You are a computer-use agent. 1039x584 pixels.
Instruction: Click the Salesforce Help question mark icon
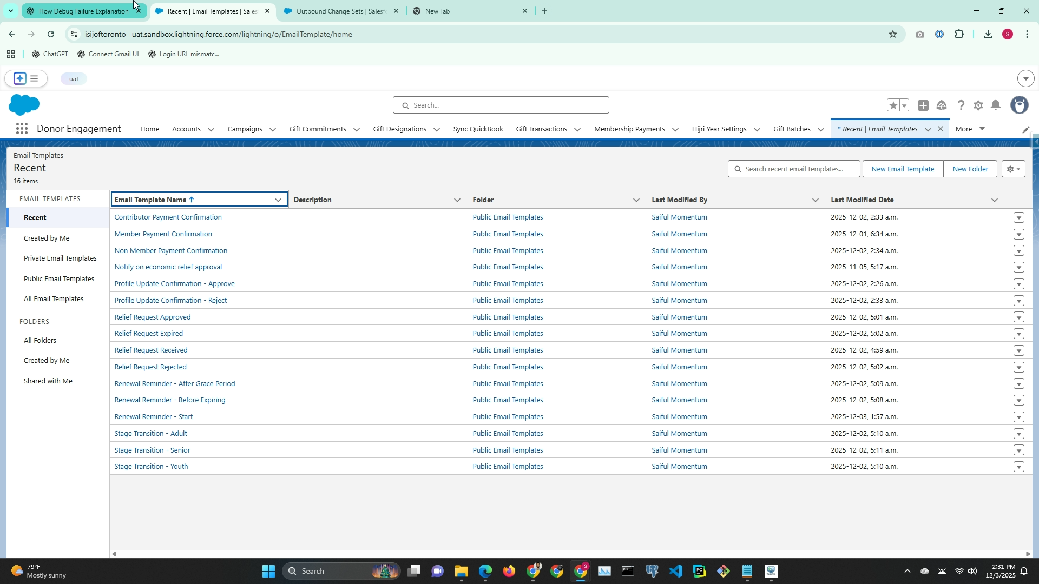coord(961,105)
